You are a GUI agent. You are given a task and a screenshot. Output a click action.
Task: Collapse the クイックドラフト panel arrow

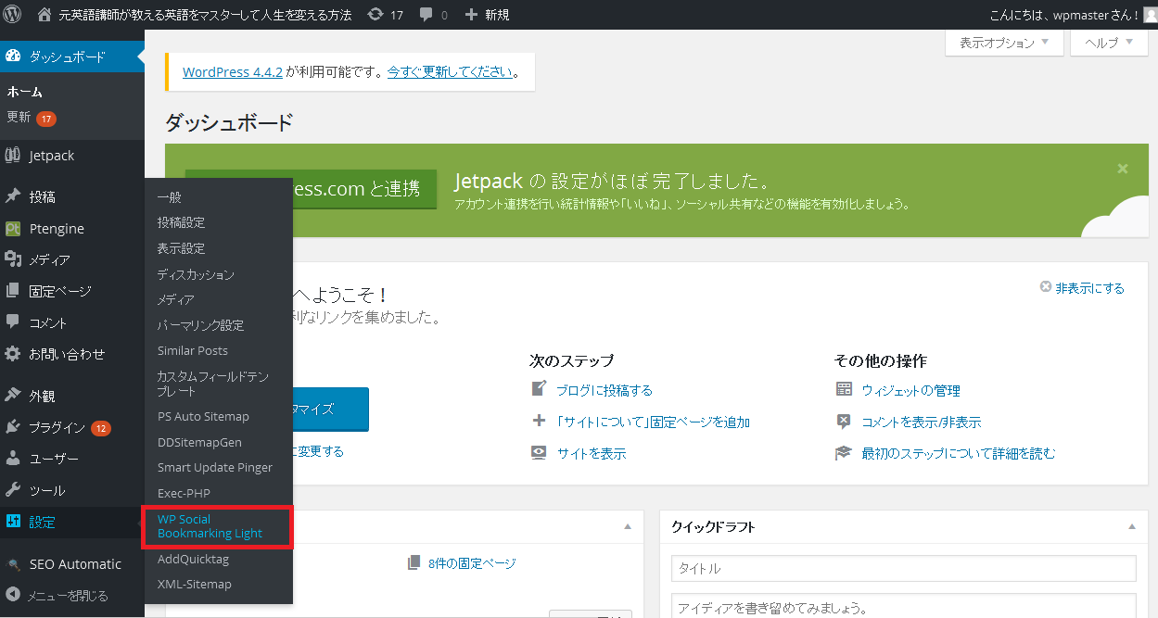pos(1132,526)
